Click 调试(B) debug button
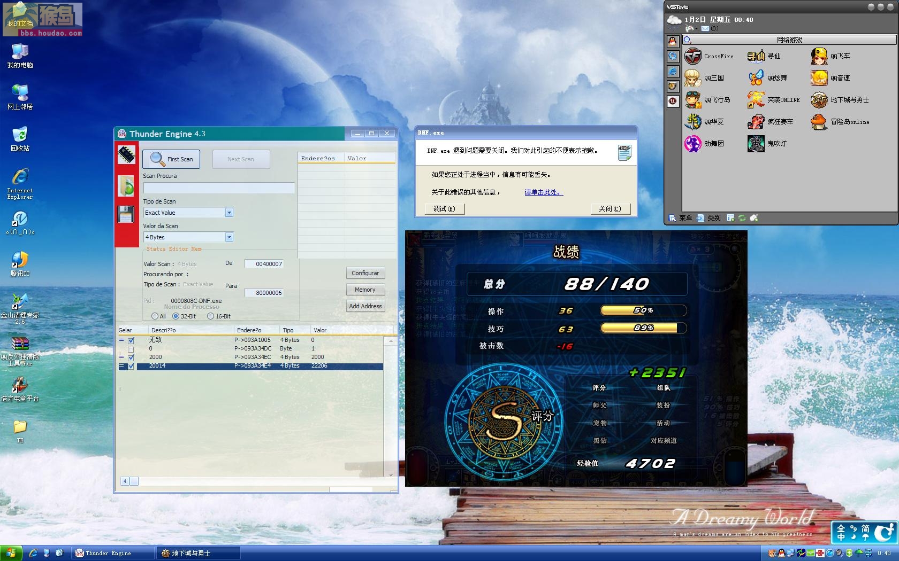This screenshot has height=561, width=899. pyautogui.click(x=445, y=209)
